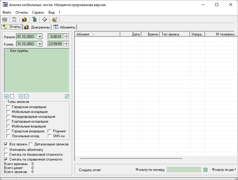Click the Начало time field 0:00:01
Image resolution: width=238 pixels, height=180 pixels.
56,37
